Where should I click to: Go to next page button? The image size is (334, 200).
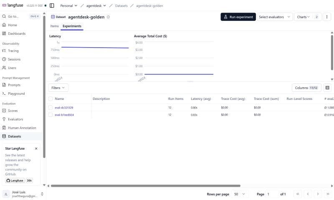[318, 194]
